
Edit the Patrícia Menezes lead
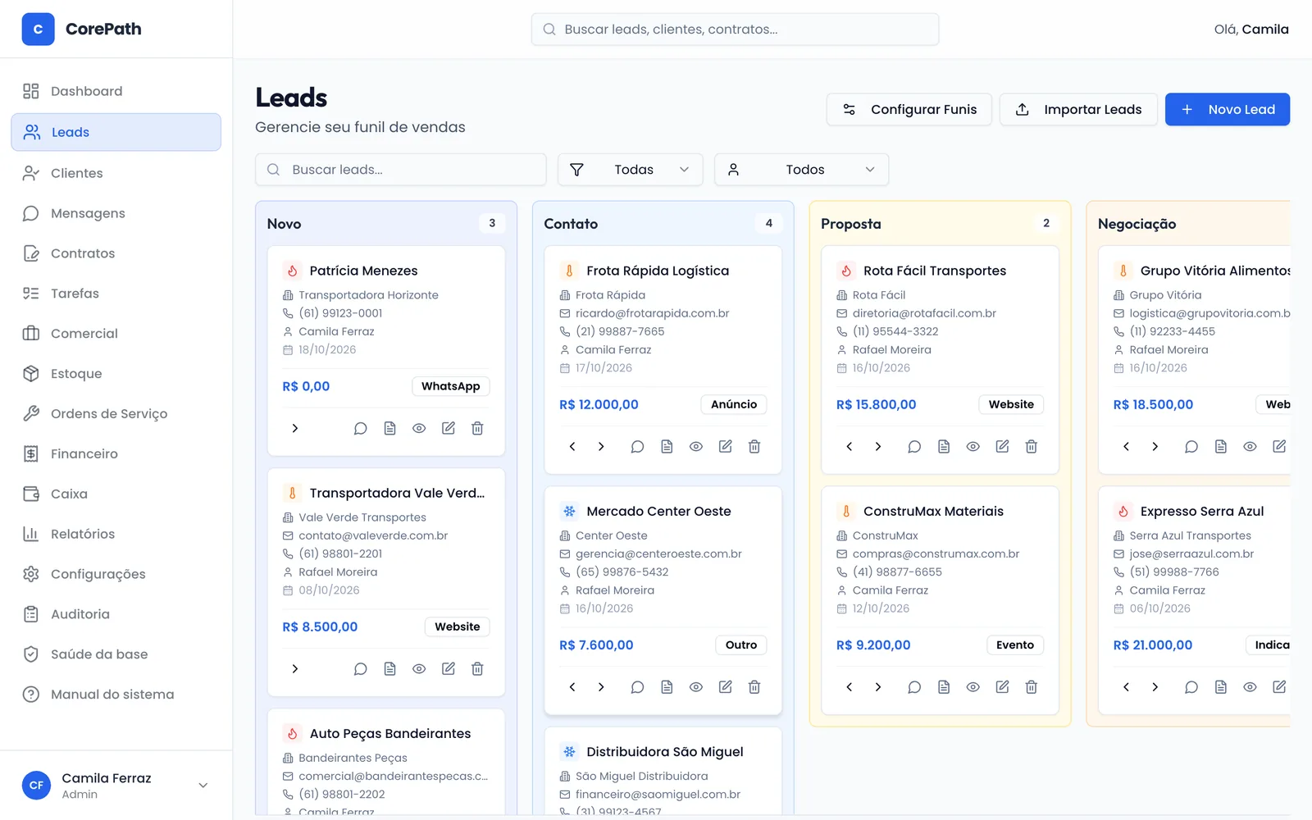(449, 428)
